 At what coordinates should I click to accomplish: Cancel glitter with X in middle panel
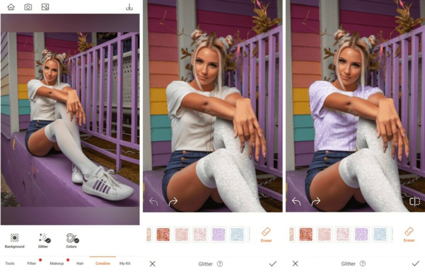tap(153, 264)
